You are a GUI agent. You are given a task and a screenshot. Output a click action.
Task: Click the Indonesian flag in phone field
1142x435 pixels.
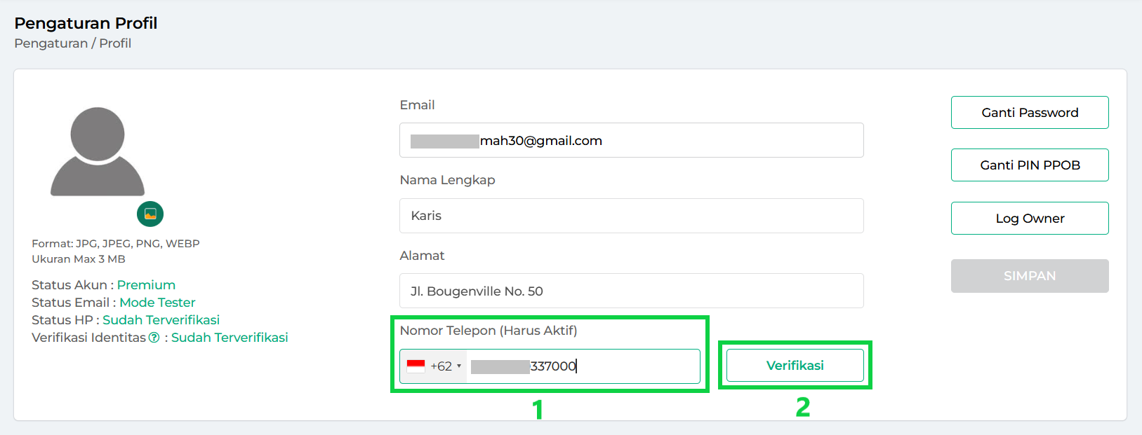(416, 366)
